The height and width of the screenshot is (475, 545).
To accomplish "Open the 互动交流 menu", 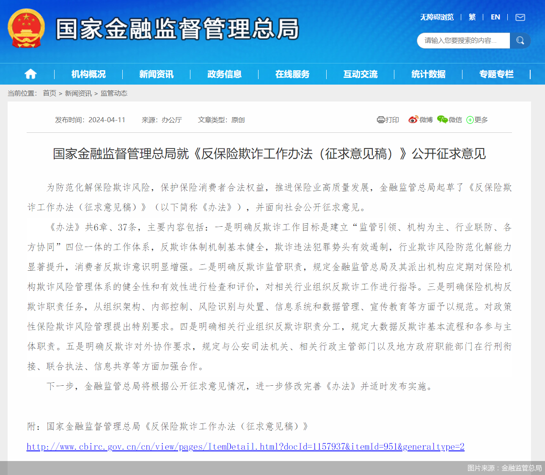I will click(361, 74).
